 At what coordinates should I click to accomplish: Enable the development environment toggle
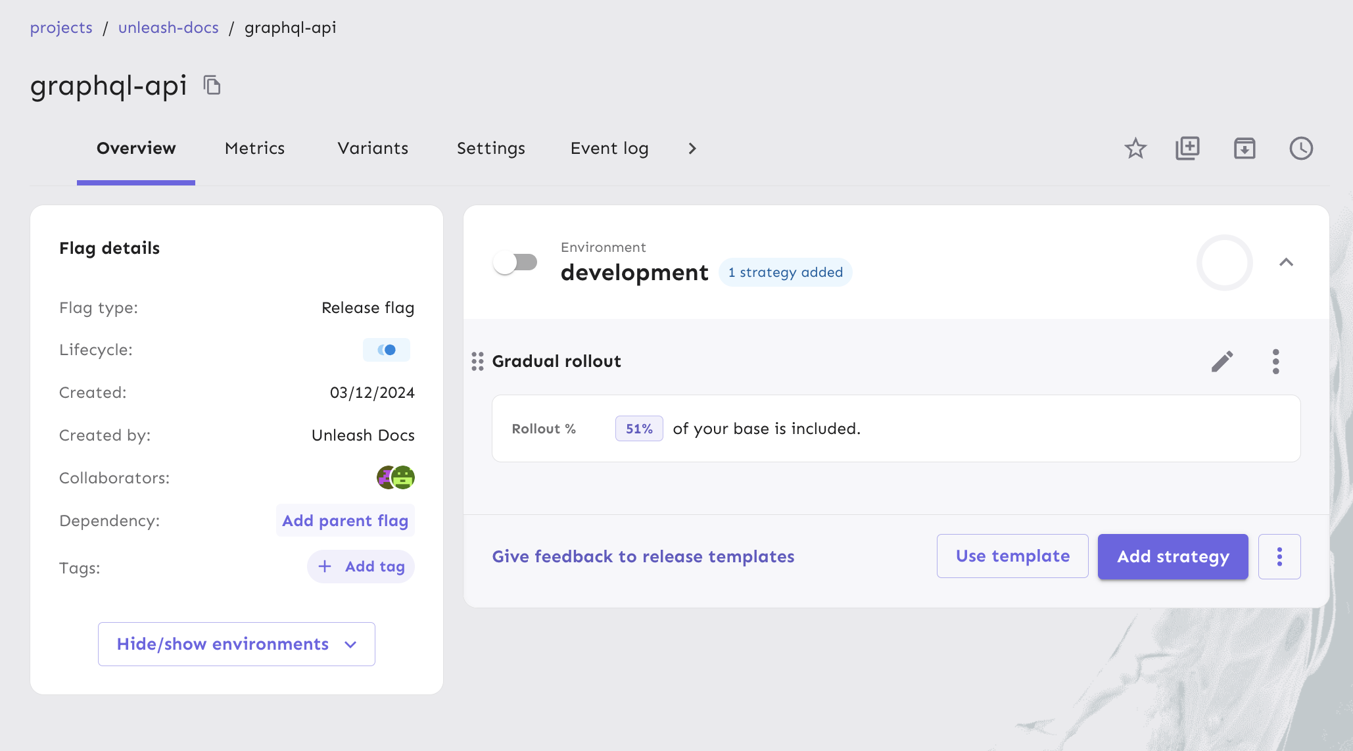click(x=515, y=262)
